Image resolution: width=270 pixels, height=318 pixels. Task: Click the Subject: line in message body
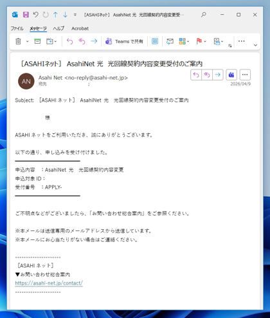click(102, 100)
